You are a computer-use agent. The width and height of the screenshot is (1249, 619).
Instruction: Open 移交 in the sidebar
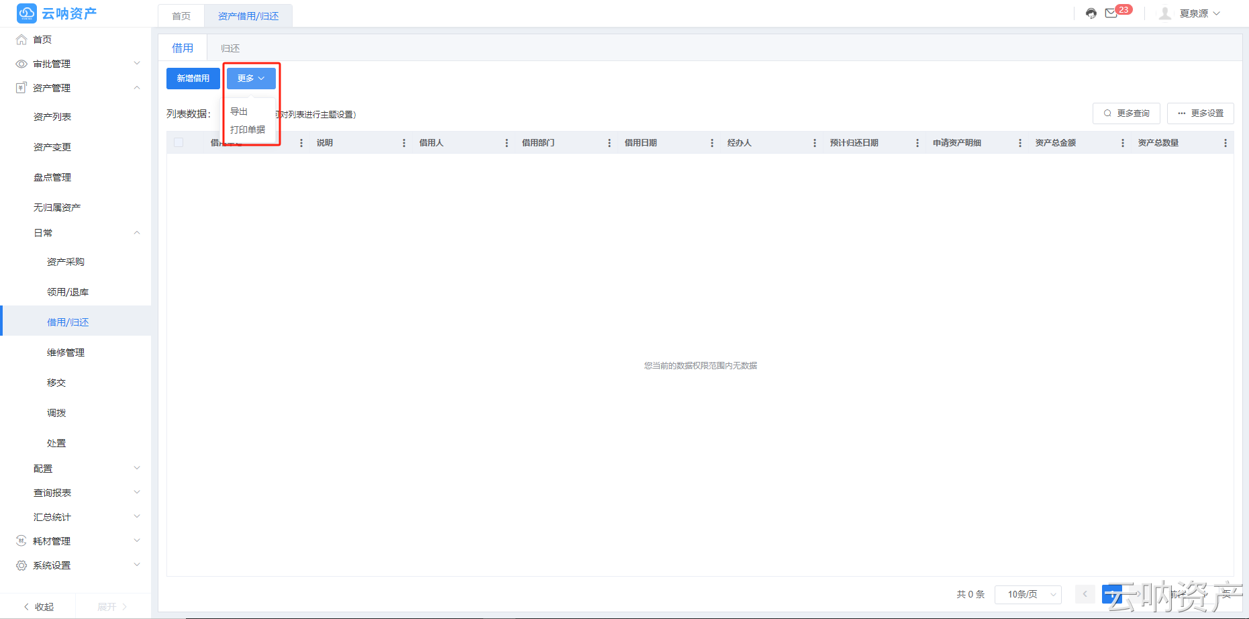[56, 383]
